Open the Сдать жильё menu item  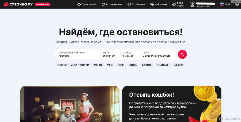[x=87, y=4]
